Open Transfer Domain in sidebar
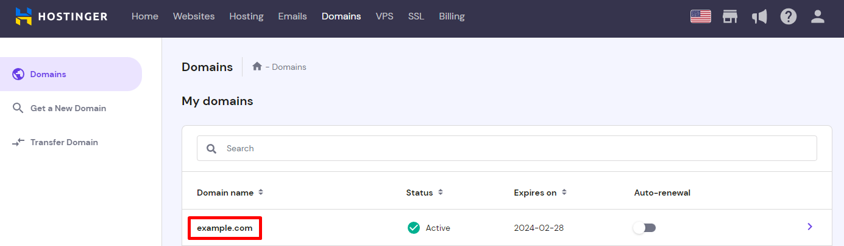This screenshot has width=844, height=246. click(64, 142)
